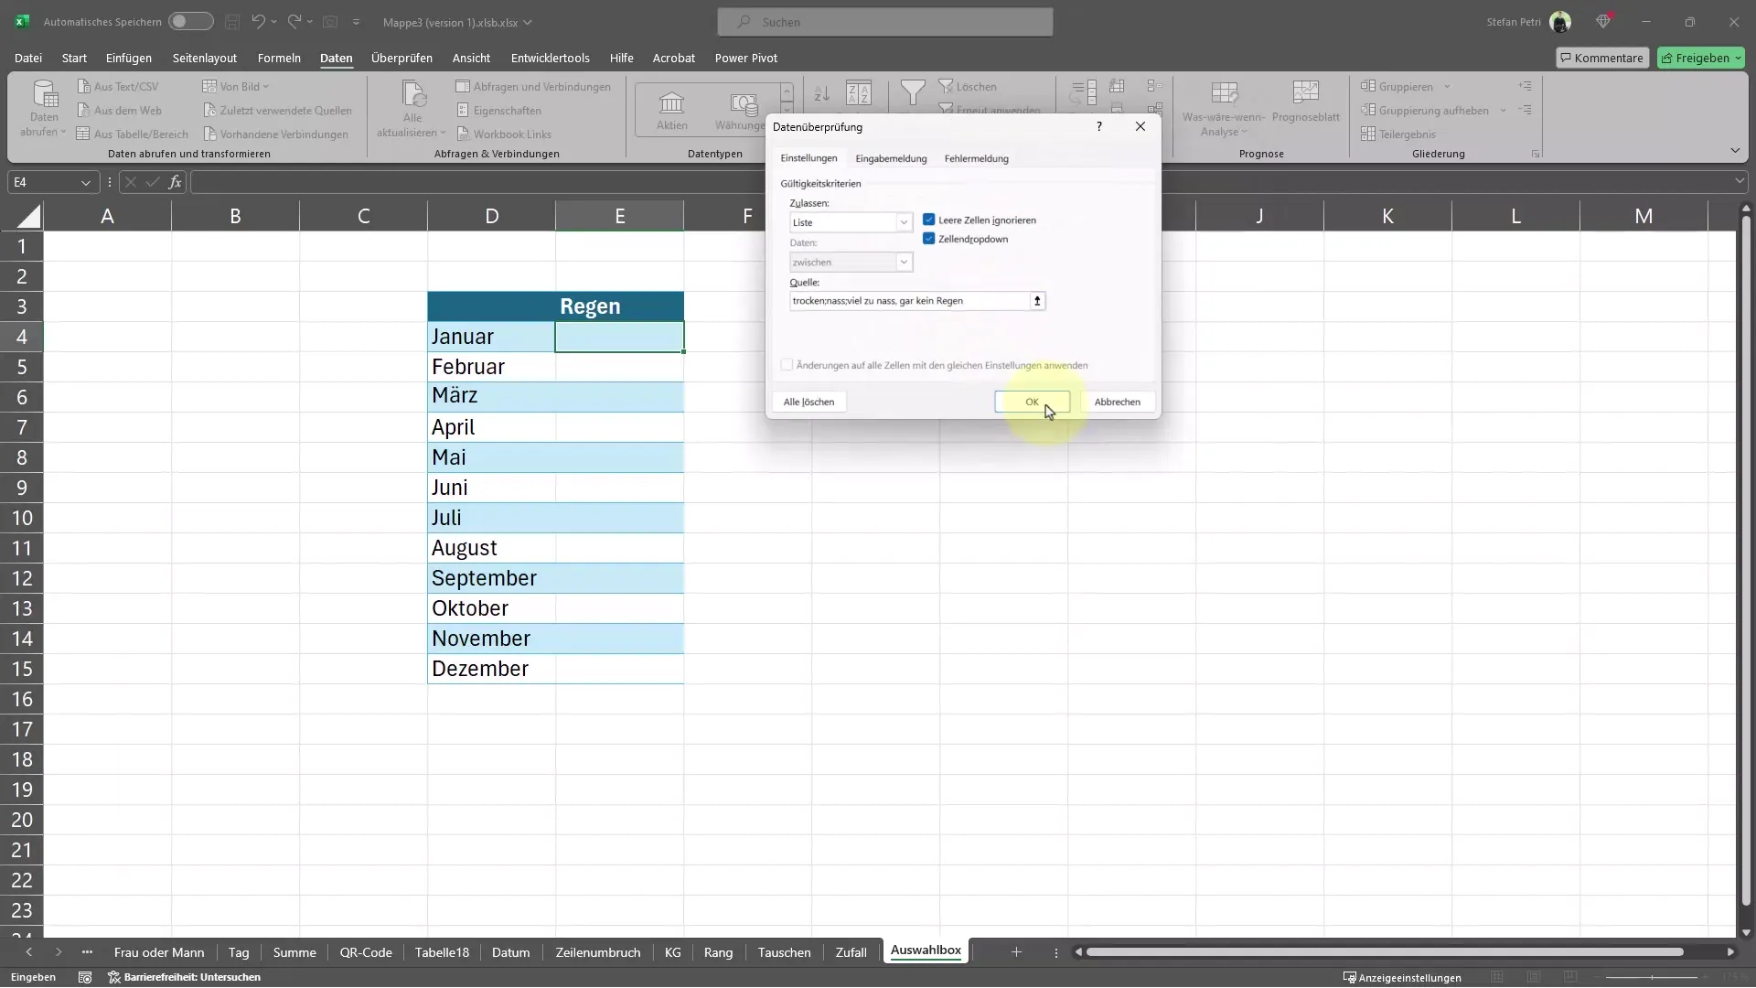Image resolution: width=1756 pixels, height=988 pixels.
Task: Collapse the Quelle range selector
Action: 1037,301
